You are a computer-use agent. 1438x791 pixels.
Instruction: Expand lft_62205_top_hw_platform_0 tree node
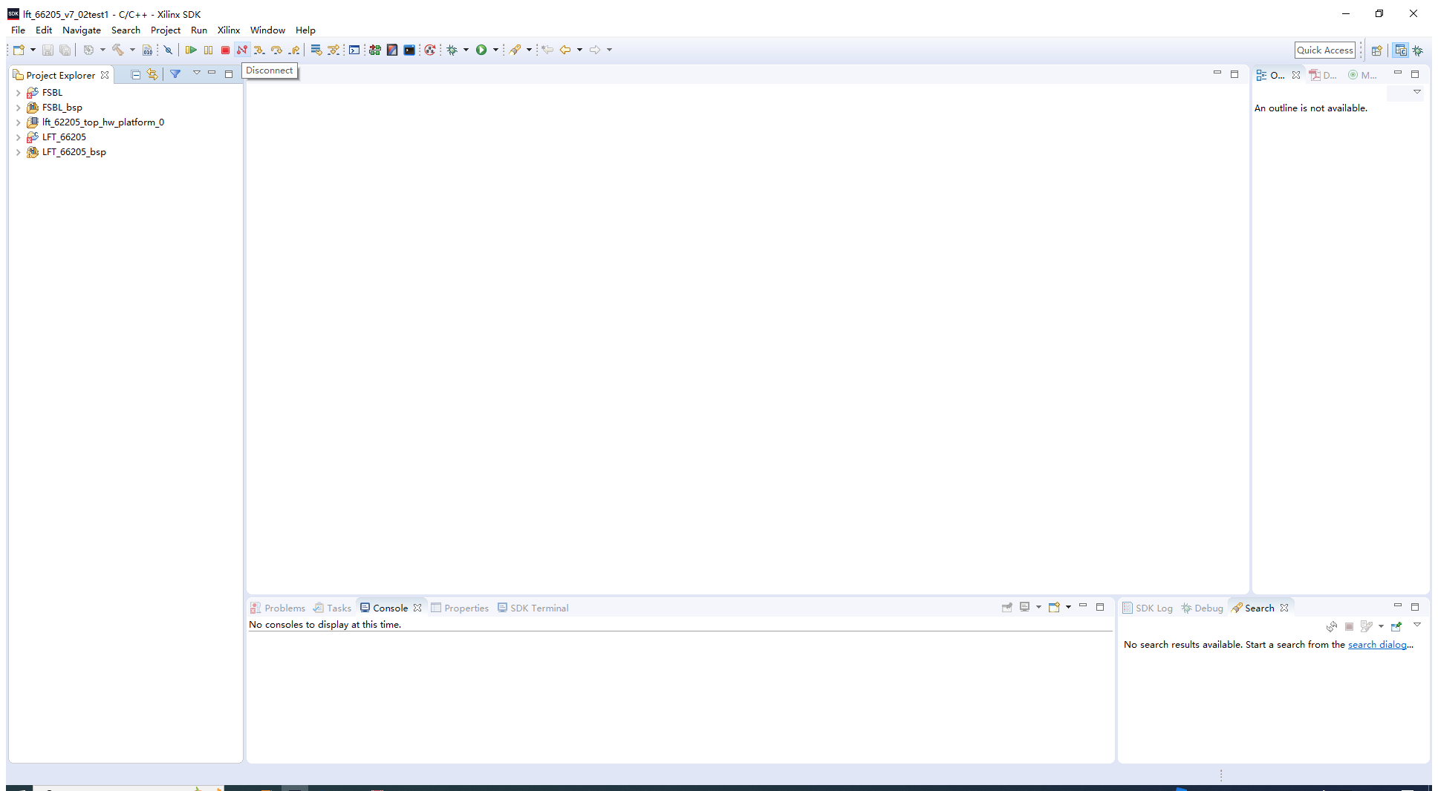pos(18,122)
